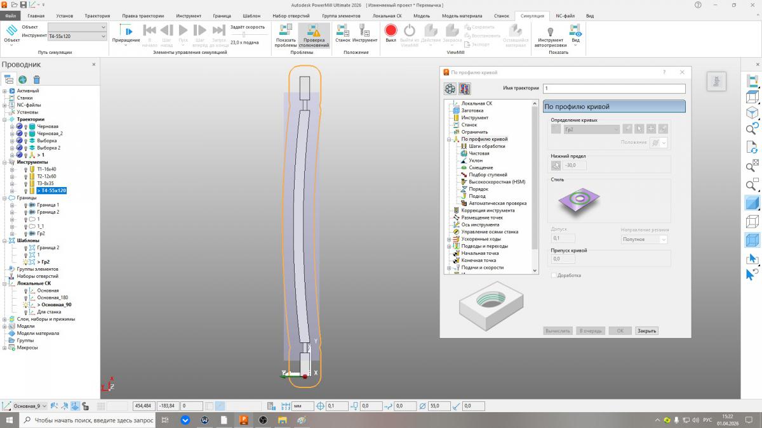This screenshot has height=428, width=762.
Task: Click the Станок position icon in ribbon
Action: click(342, 30)
